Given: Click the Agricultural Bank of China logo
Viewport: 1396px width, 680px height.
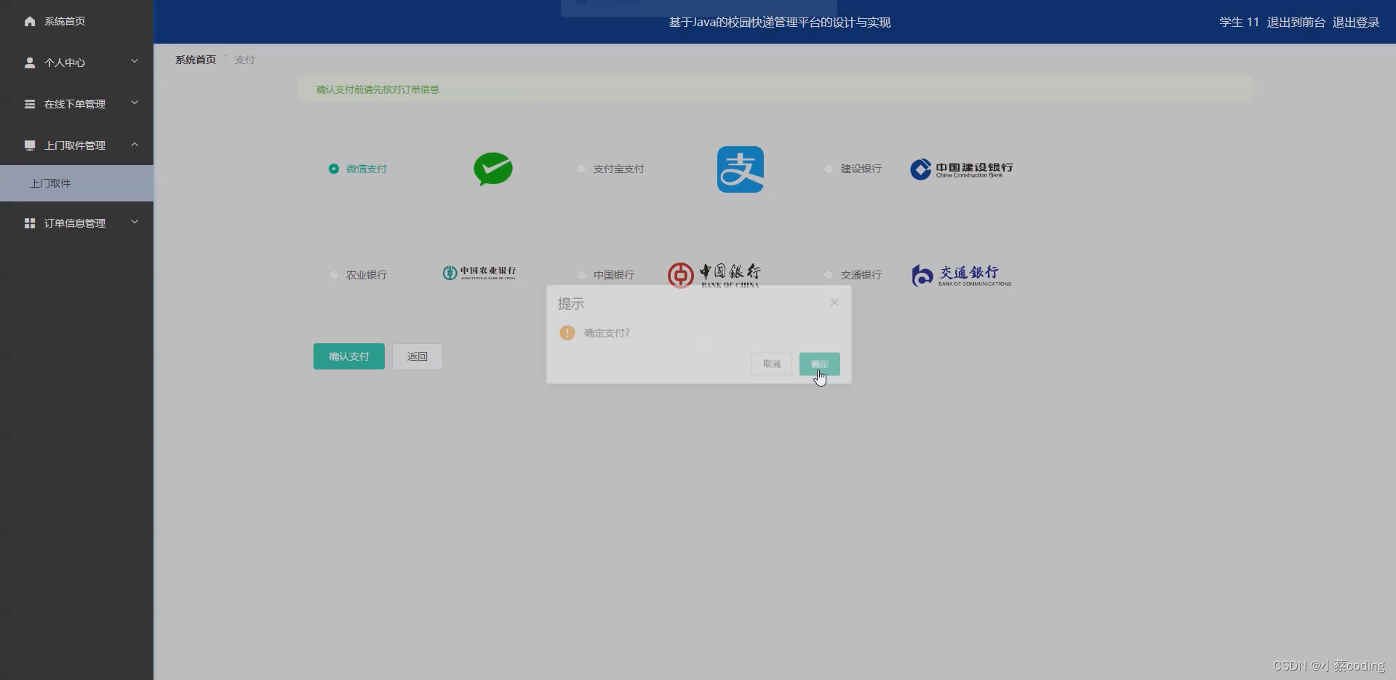Looking at the screenshot, I should pyautogui.click(x=479, y=273).
